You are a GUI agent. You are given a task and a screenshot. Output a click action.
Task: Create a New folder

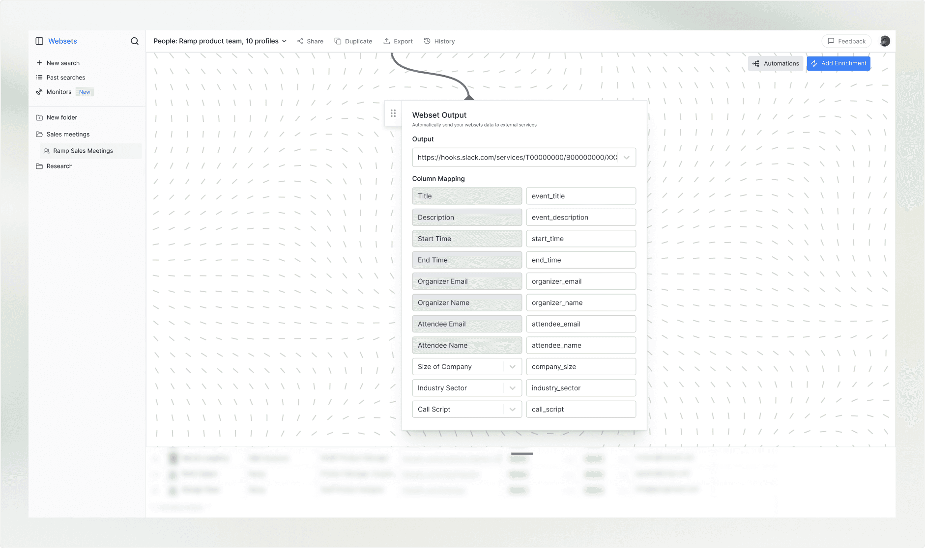(x=62, y=118)
